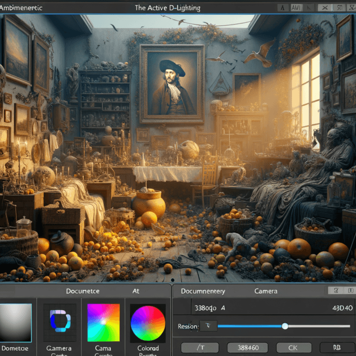Click the 'AVI' title bar icon
Screen dimensions: 356x356
(297, 8)
